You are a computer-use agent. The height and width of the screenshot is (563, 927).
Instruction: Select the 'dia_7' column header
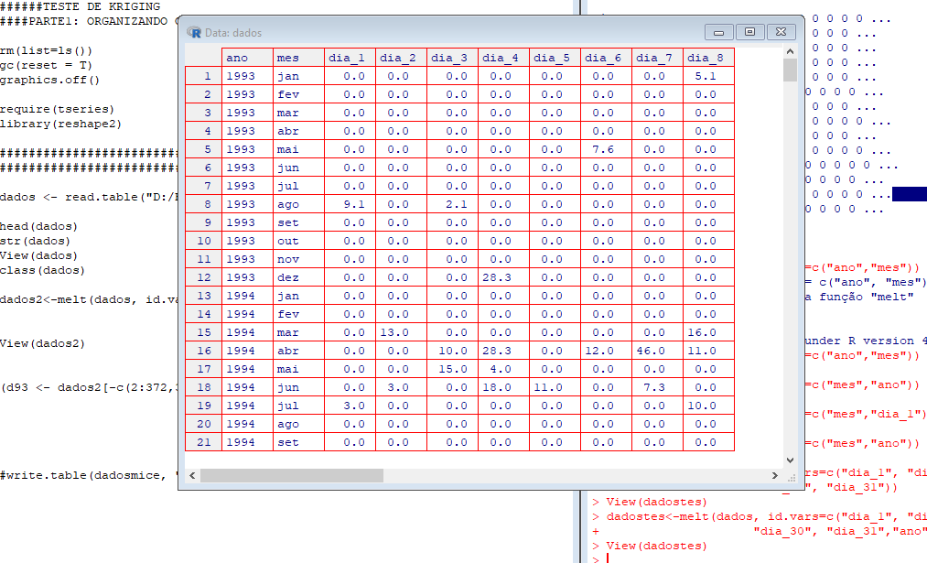tap(657, 58)
